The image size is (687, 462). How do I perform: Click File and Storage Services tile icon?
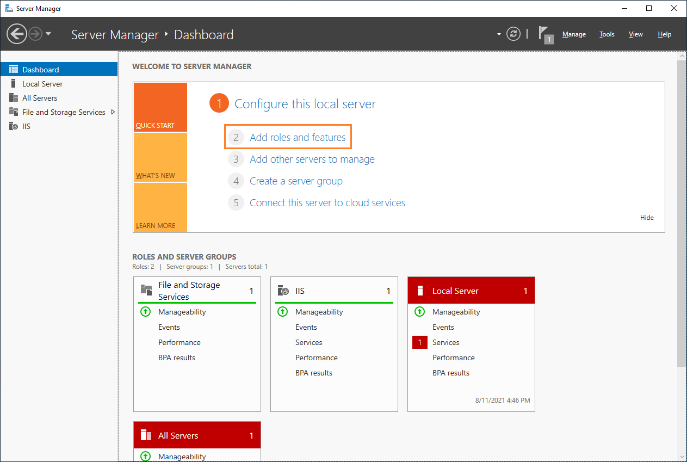coord(146,290)
